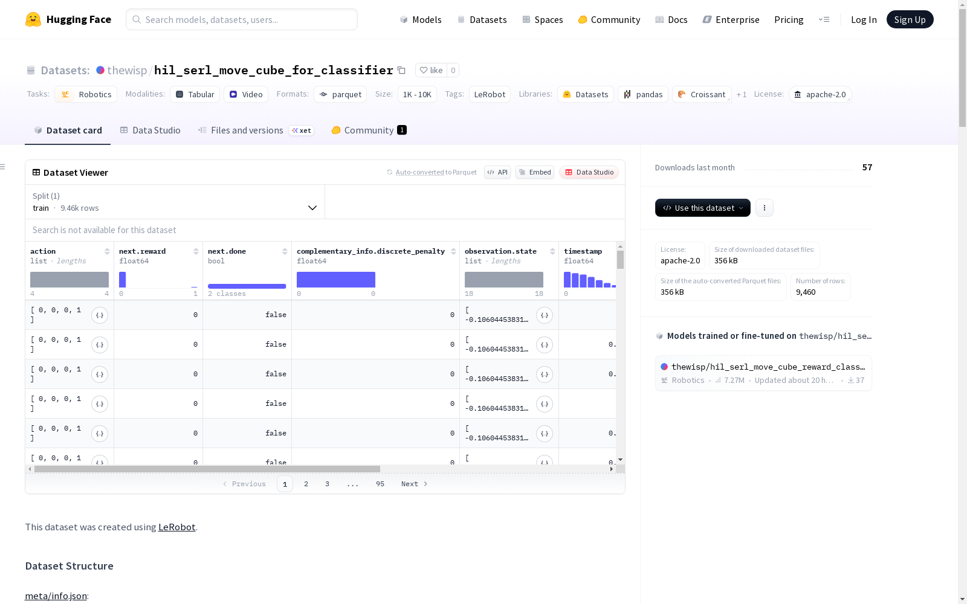
Task: Click the left sidebar table of contents icon
Action: tap(3, 167)
